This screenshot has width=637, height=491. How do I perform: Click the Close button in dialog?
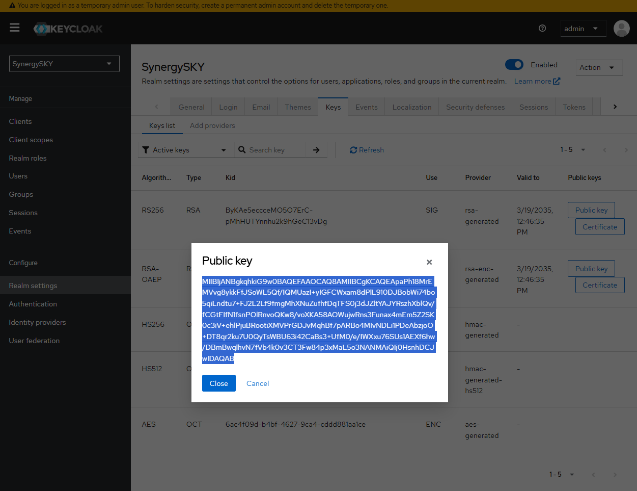click(219, 383)
